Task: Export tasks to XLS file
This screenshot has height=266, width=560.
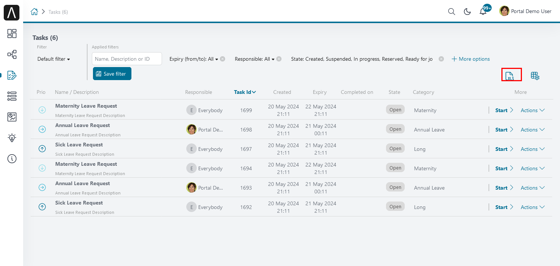Action: tap(510, 76)
